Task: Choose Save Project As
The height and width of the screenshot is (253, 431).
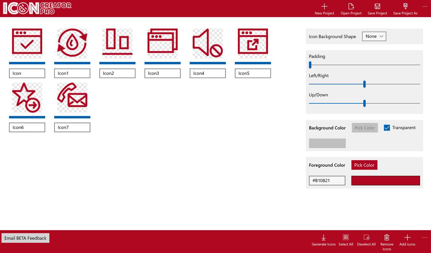Action: click(x=405, y=9)
